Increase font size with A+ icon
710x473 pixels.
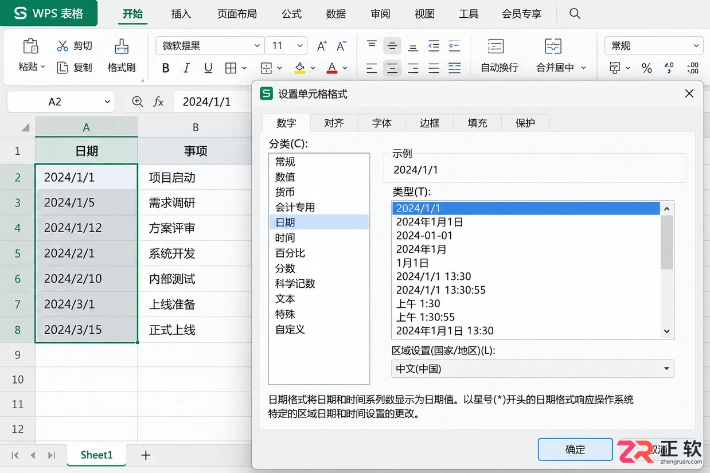322,46
